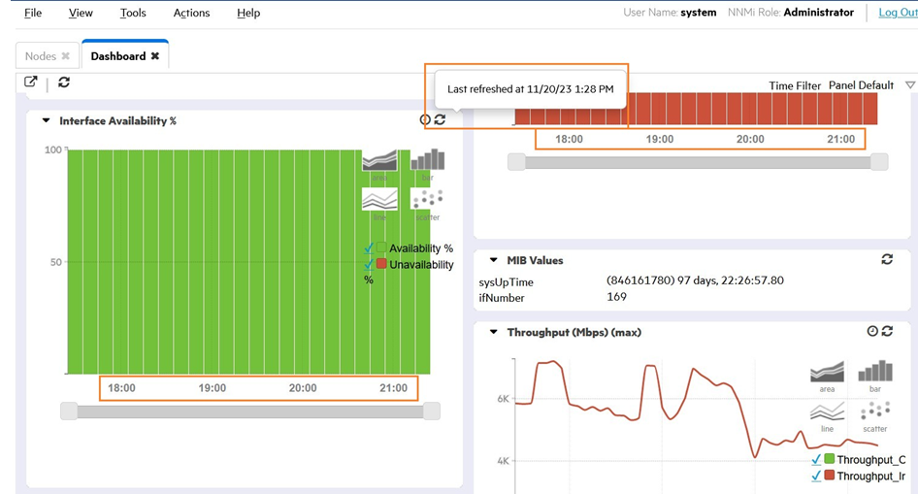Viewport: 918px width, 494px height.
Task: Click right handle of top-right chart time slider
Action: point(879,162)
